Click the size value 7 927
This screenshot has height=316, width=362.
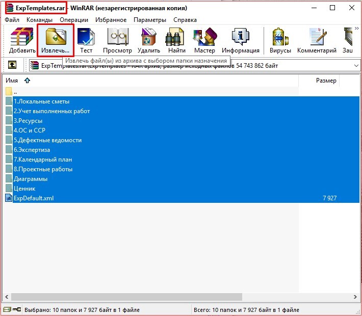pos(329,198)
